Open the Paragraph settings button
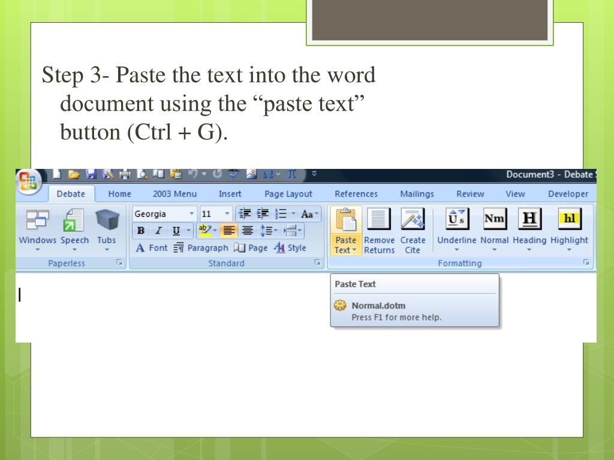The image size is (614, 460). pyautogui.click(x=201, y=247)
